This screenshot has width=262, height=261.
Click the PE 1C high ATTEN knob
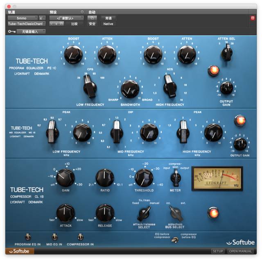[x=187, y=54]
